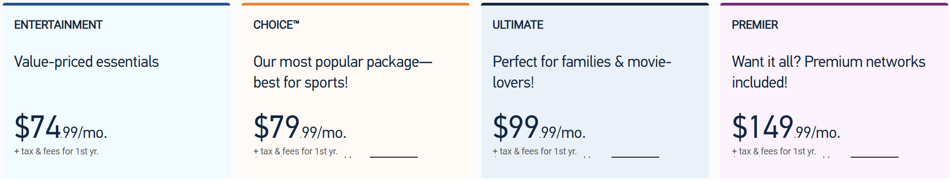Click 'Our most popular package' description
This screenshot has width=950, height=183.
(x=343, y=72)
